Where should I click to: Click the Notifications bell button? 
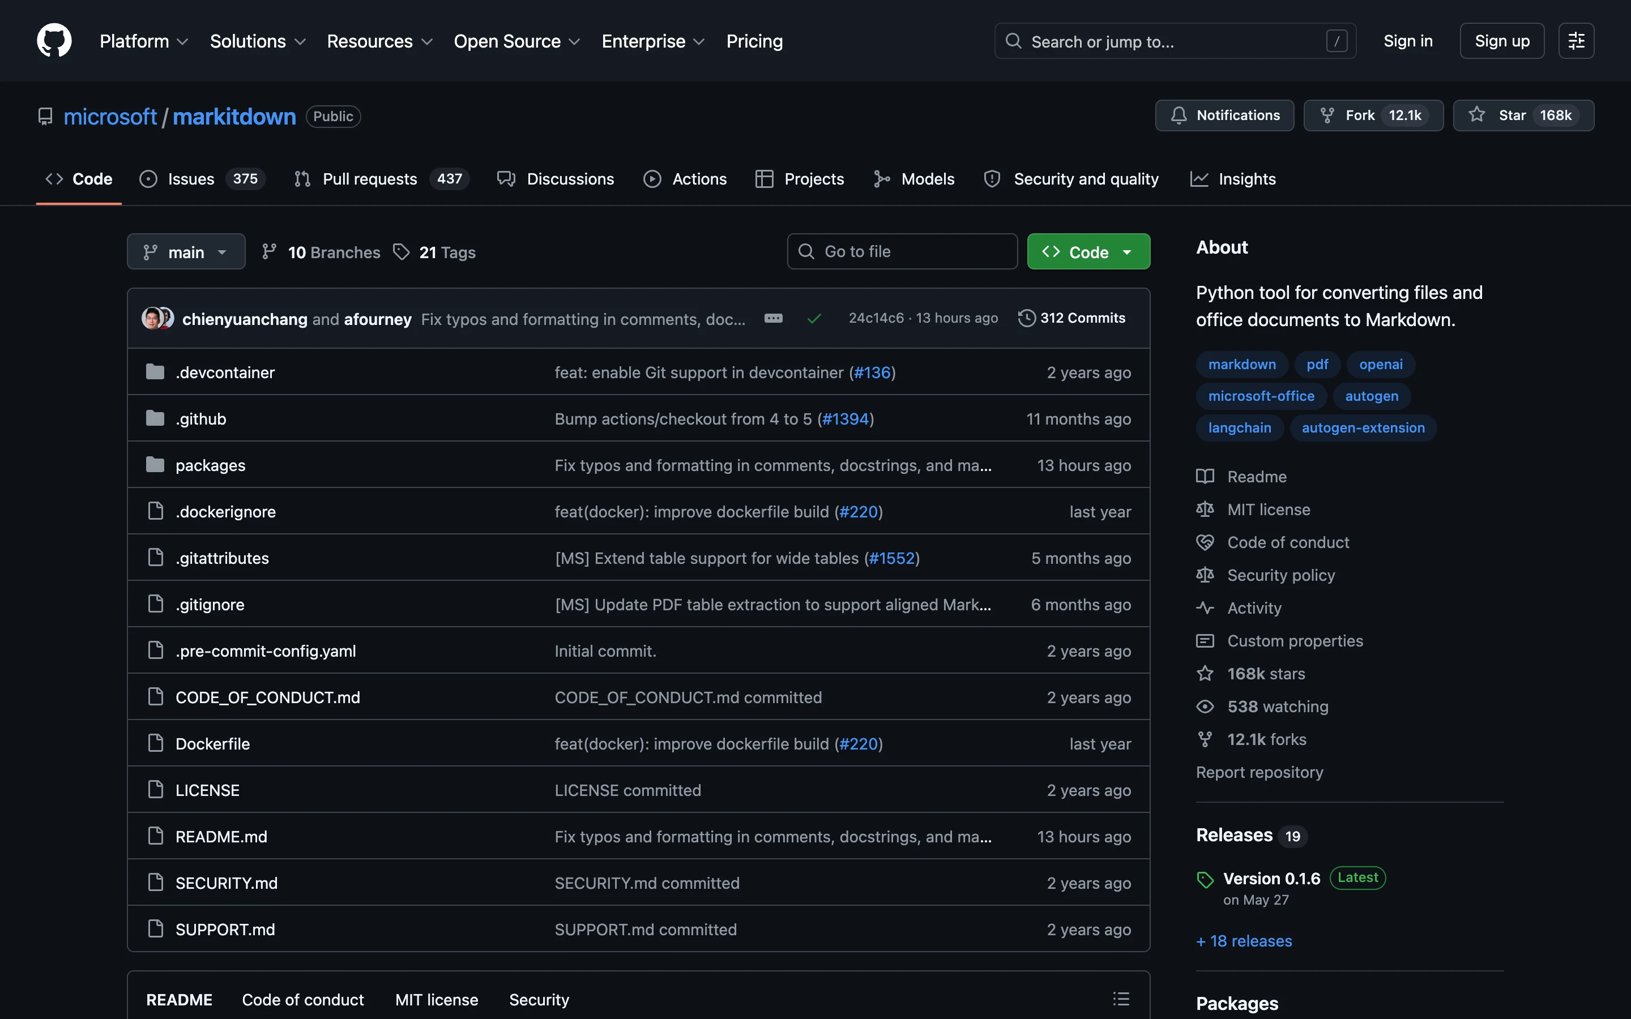click(x=1224, y=115)
